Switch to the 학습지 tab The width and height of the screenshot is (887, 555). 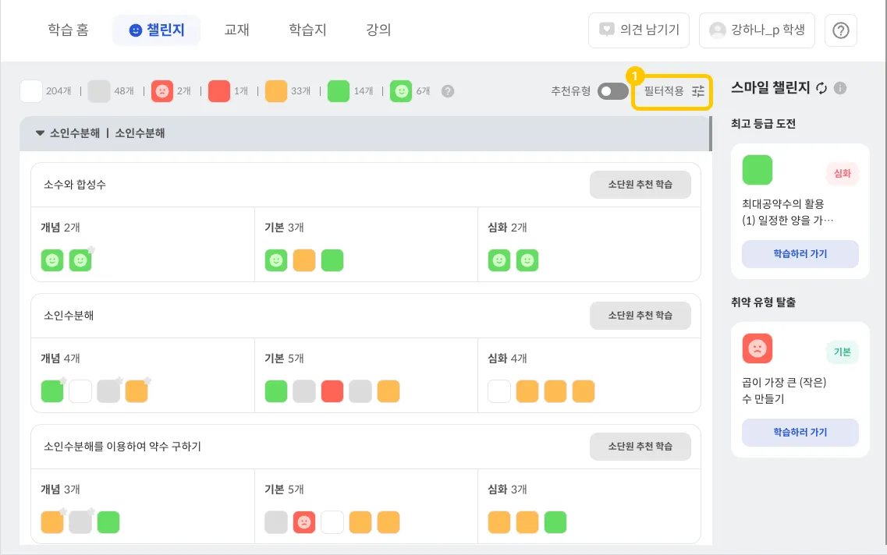coord(307,30)
